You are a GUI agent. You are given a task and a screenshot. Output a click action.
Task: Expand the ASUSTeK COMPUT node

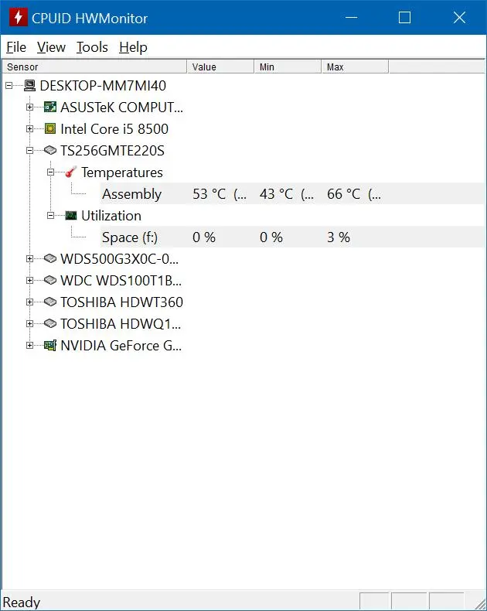click(29, 108)
